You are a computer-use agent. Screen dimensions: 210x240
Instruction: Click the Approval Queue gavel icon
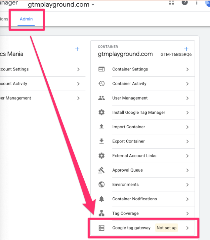(102, 170)
